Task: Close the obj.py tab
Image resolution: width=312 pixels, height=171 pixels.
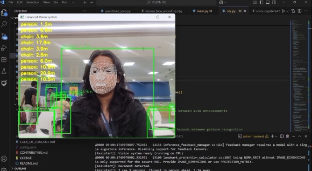Action: tap(245, 11)
